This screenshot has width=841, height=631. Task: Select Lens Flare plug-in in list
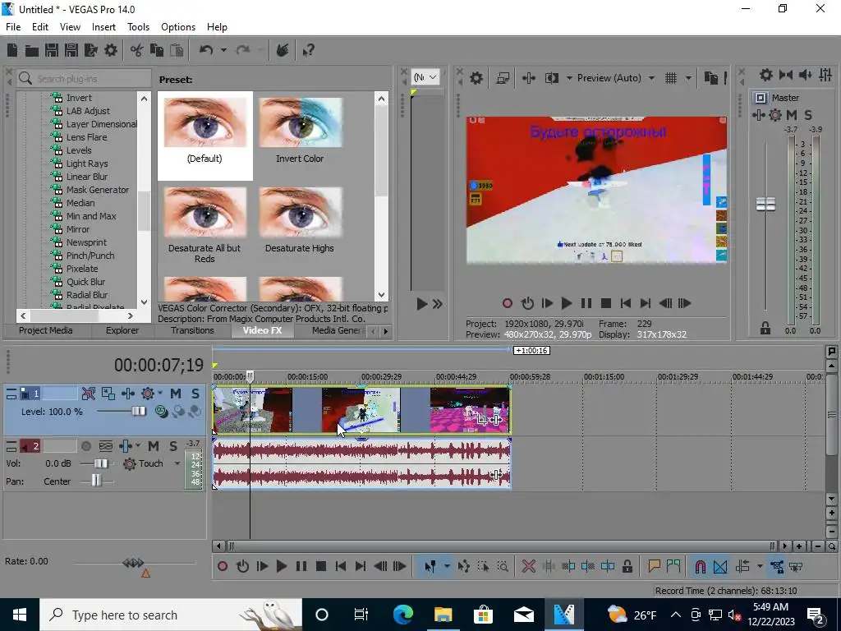[86, 137]
